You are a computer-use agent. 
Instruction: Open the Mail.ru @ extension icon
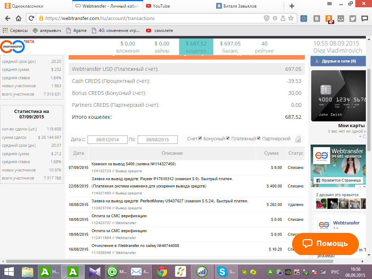pyautogui.click(x=304, y=19)
